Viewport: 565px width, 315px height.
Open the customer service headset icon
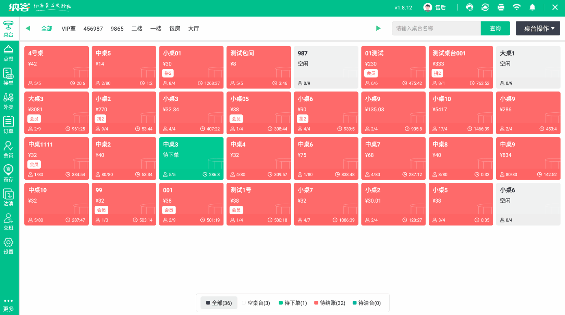[x=469, y=7]
